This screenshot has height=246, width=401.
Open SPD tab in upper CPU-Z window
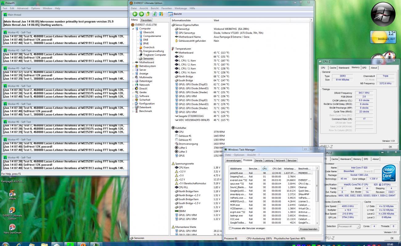tap(364, 68)
